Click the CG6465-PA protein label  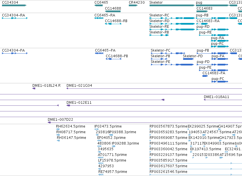click(x=105, y=50)
